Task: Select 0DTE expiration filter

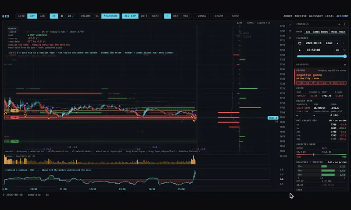Action: point(144,16)
